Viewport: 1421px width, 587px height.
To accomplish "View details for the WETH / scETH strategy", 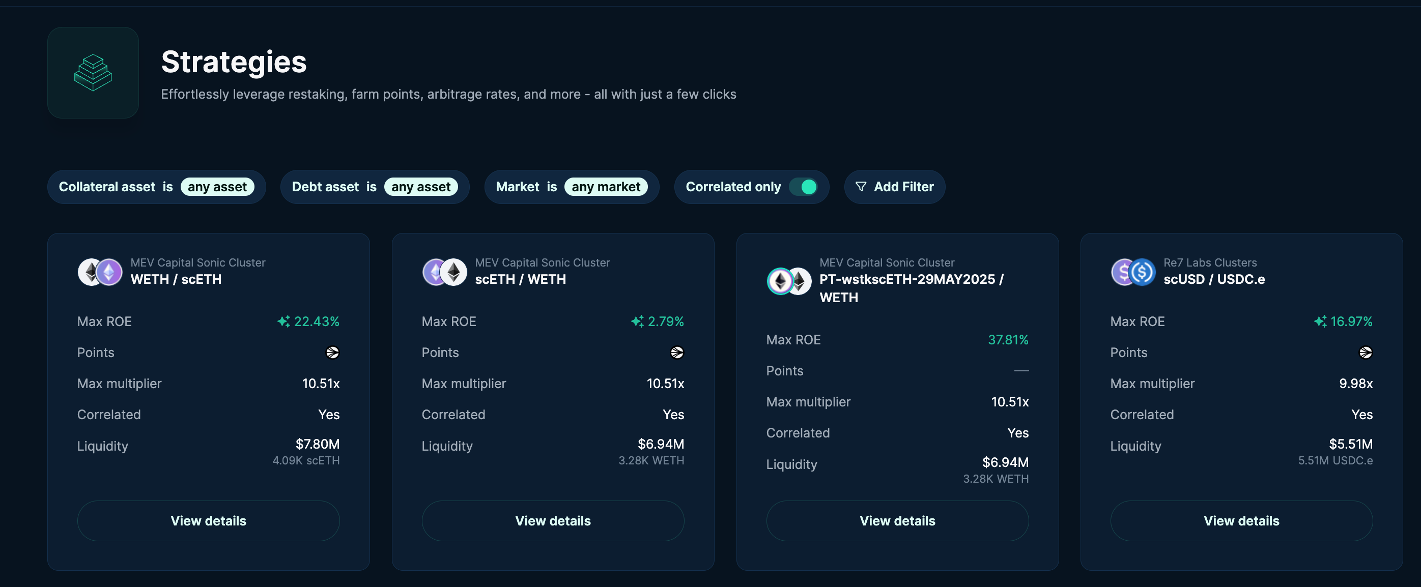I will click(x=209, y=521).
